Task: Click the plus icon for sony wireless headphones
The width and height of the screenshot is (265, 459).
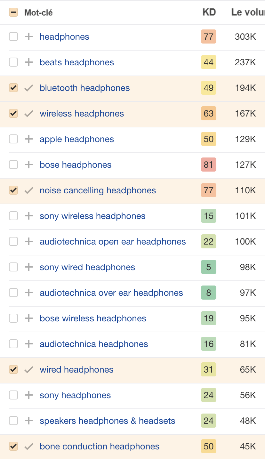Action: point(28,216)
